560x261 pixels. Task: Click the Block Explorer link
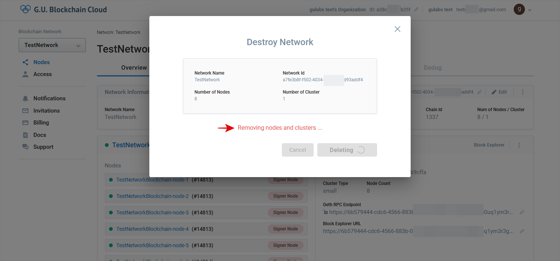tap(489, 145)
